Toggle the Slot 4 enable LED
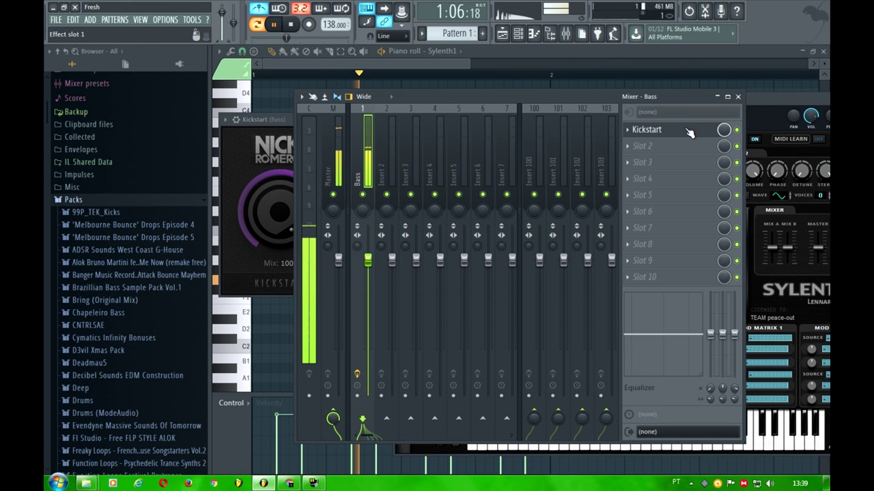This screenshot has width=874, height=491. click(x=737, y=179)
